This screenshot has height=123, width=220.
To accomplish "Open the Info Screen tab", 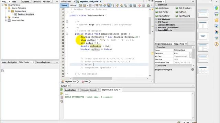I will tap(66, 1).
